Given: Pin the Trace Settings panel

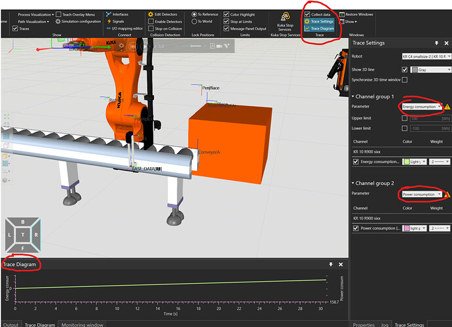Looking at the screenshot, I should coord(436,43).
